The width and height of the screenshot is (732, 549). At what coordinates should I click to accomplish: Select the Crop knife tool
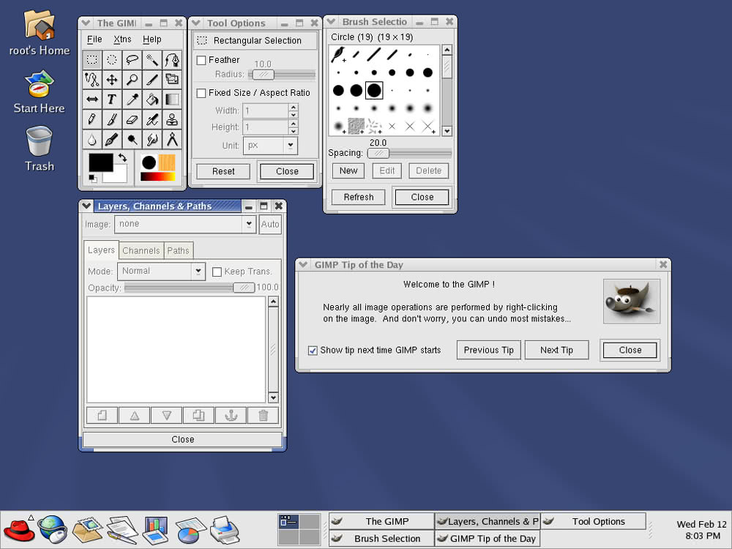point(152,79)
